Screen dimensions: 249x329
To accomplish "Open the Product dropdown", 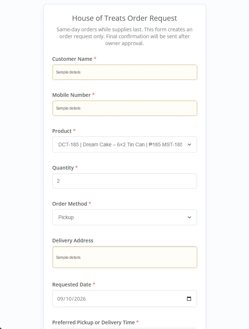I will point(125,144).
